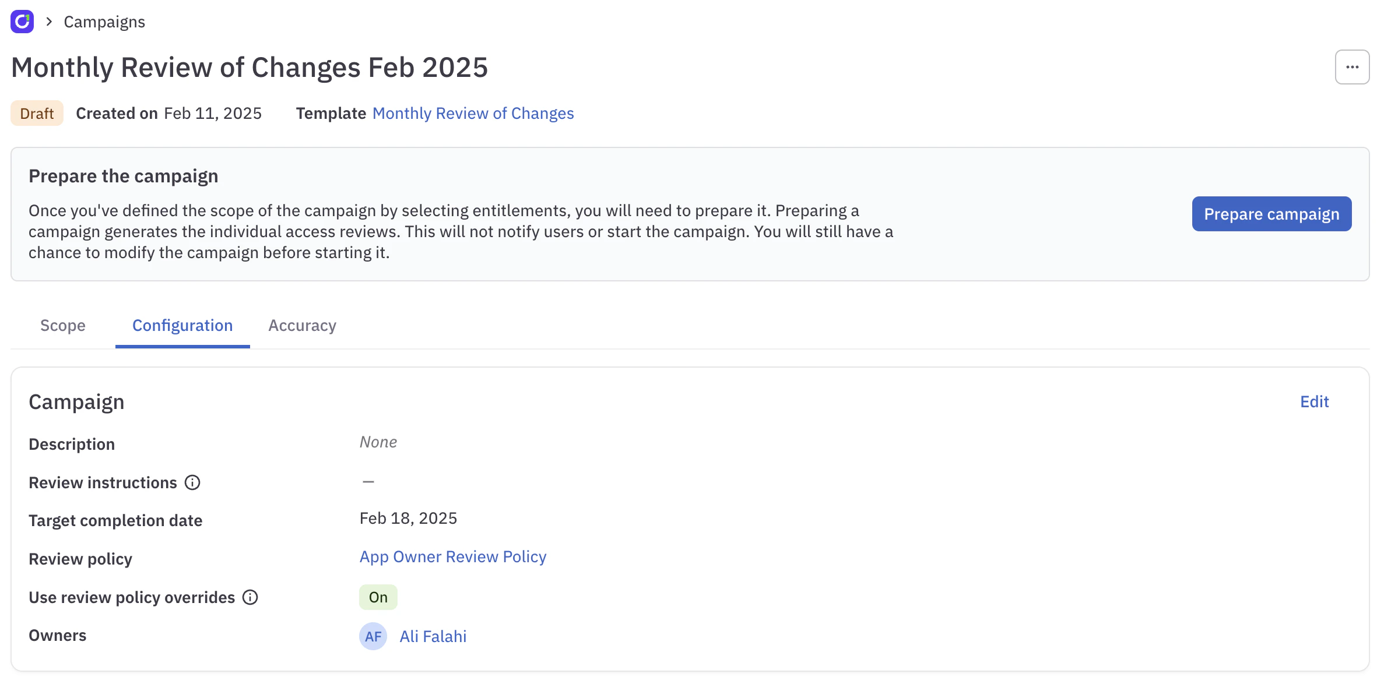
Task: Click the AF owner avatar
Action: [373, 636]
